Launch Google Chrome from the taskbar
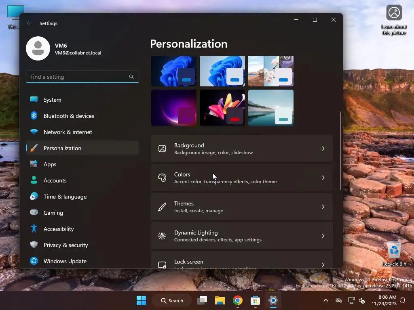The height and width of the screenshot is (310, 414). click(238, 300)
